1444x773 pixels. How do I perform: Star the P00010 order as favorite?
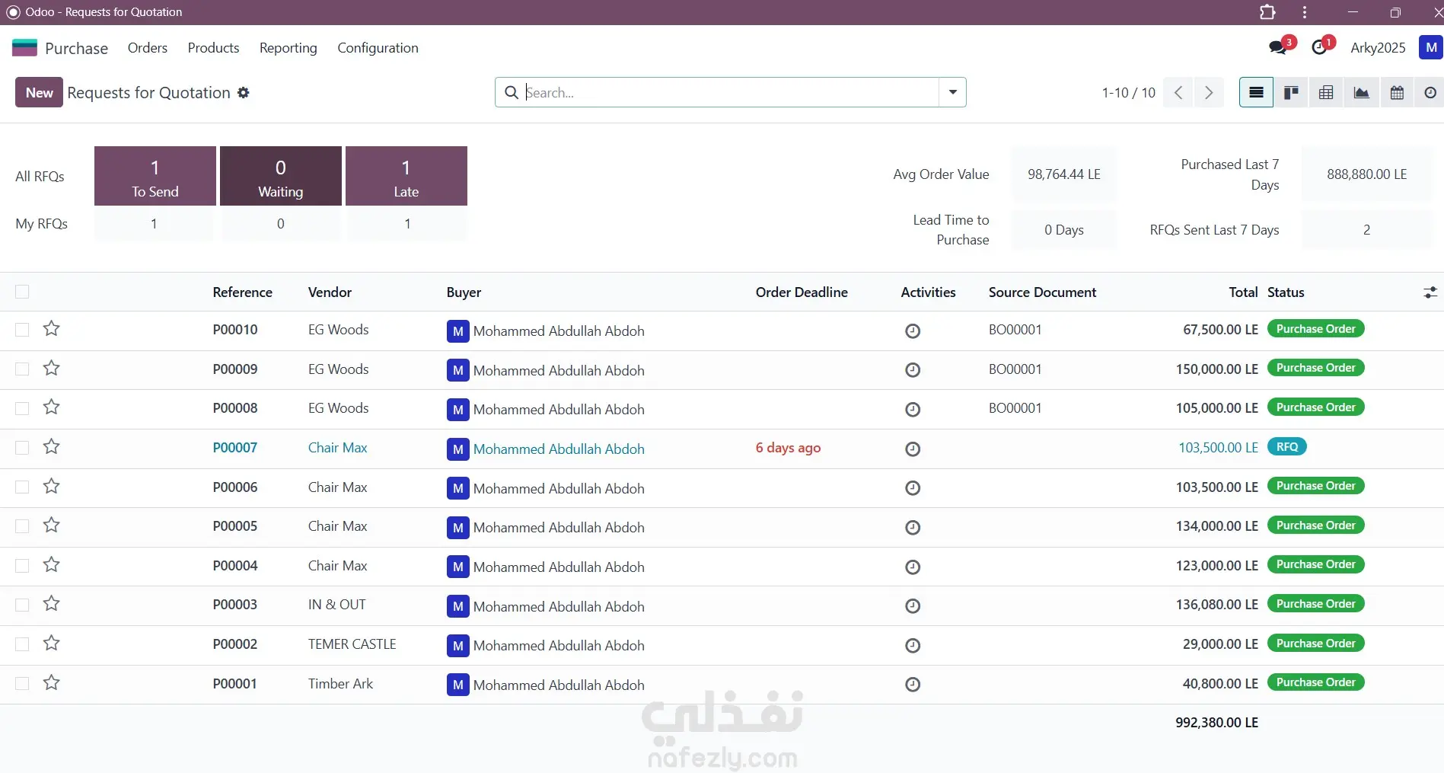pyautogui.click(x=51, y=329)
